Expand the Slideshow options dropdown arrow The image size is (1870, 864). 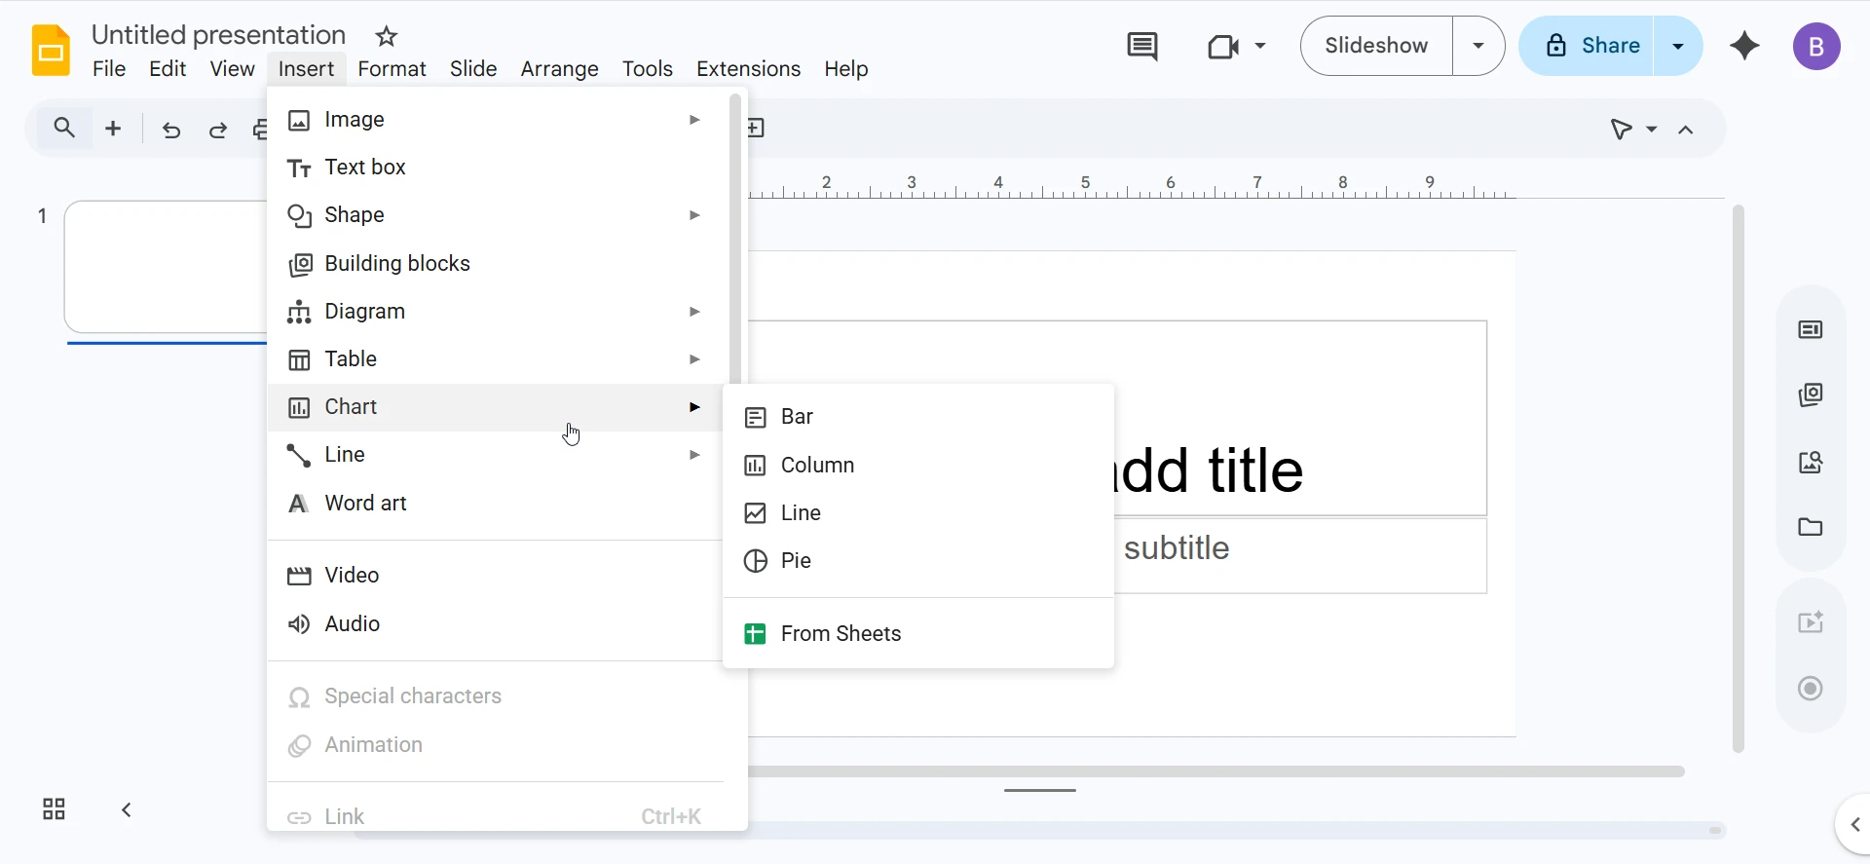(x=1478, y=46)
